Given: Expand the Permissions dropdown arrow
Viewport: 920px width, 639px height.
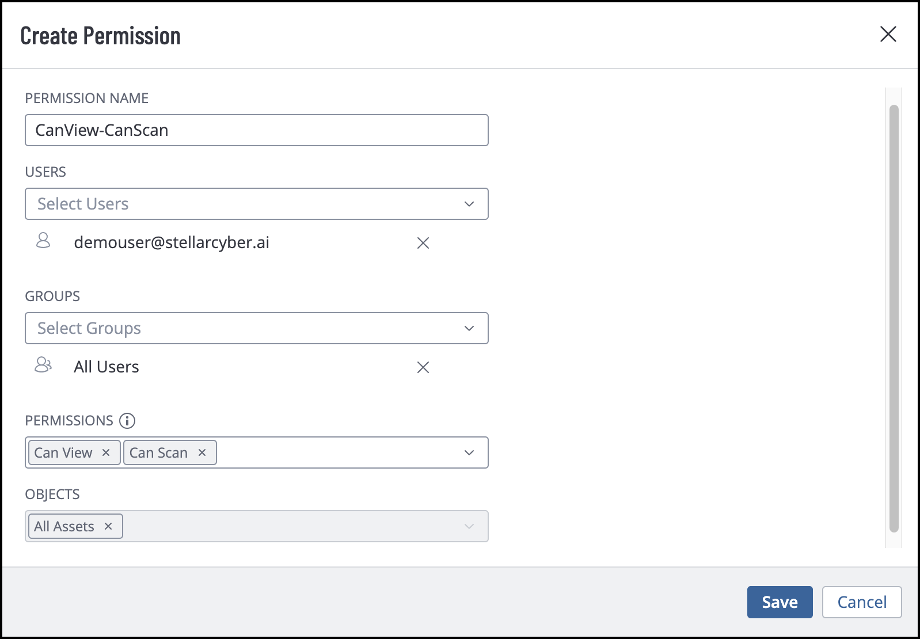Looking at the screenshot, I should (469, 452).
